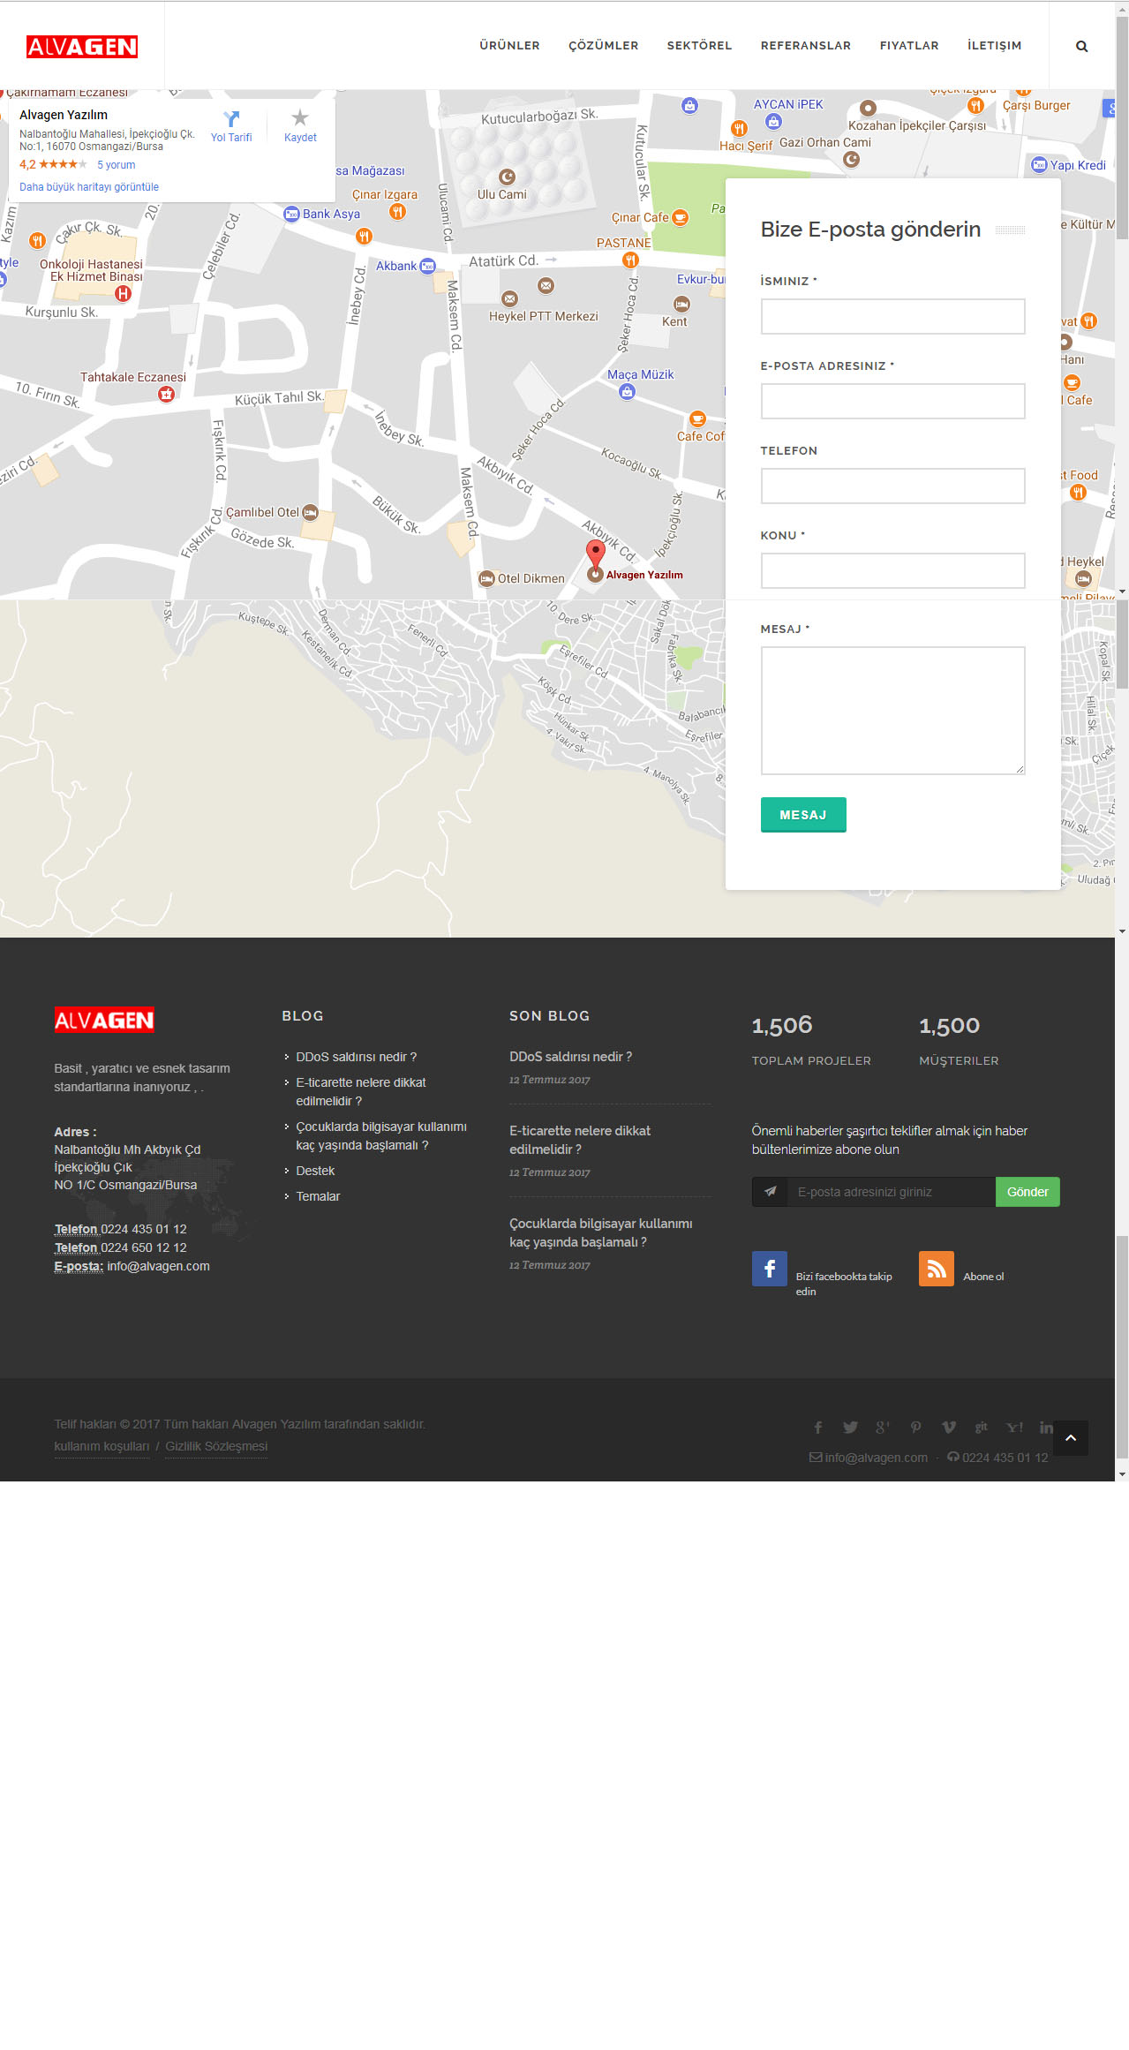
Task: Click 'Bizi facebookta takip edin' link
Action: point(843,1284)
